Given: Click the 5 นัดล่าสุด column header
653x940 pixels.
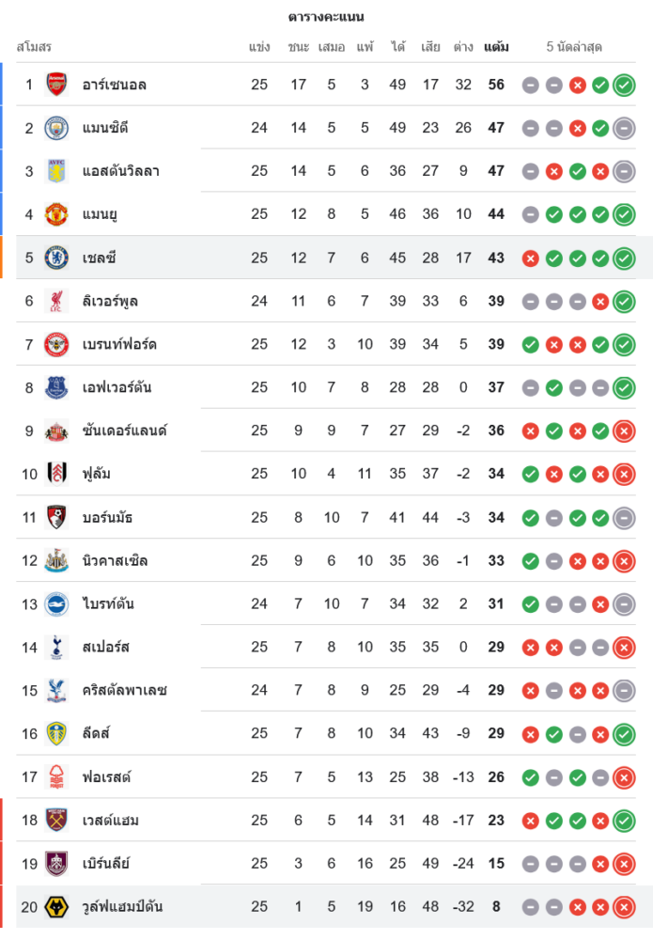Looking at the screenshot, I should [574, 46].
